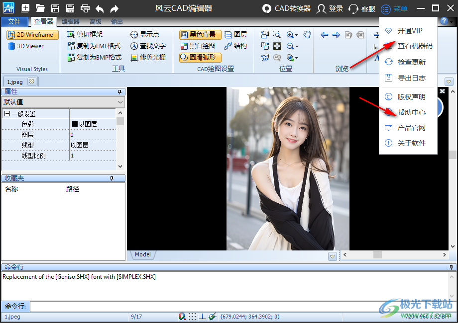458x323 pixels.
Task: Collapse the 一般设置 general settings group
Action: point(7,114)
